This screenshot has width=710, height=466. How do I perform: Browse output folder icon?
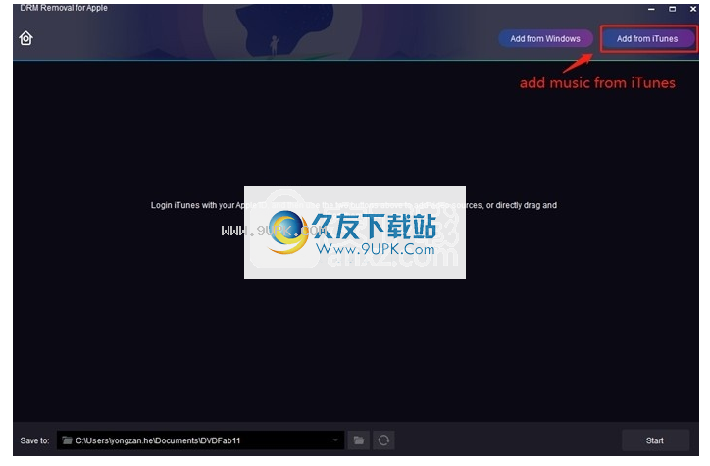click(x=359, y=440)
